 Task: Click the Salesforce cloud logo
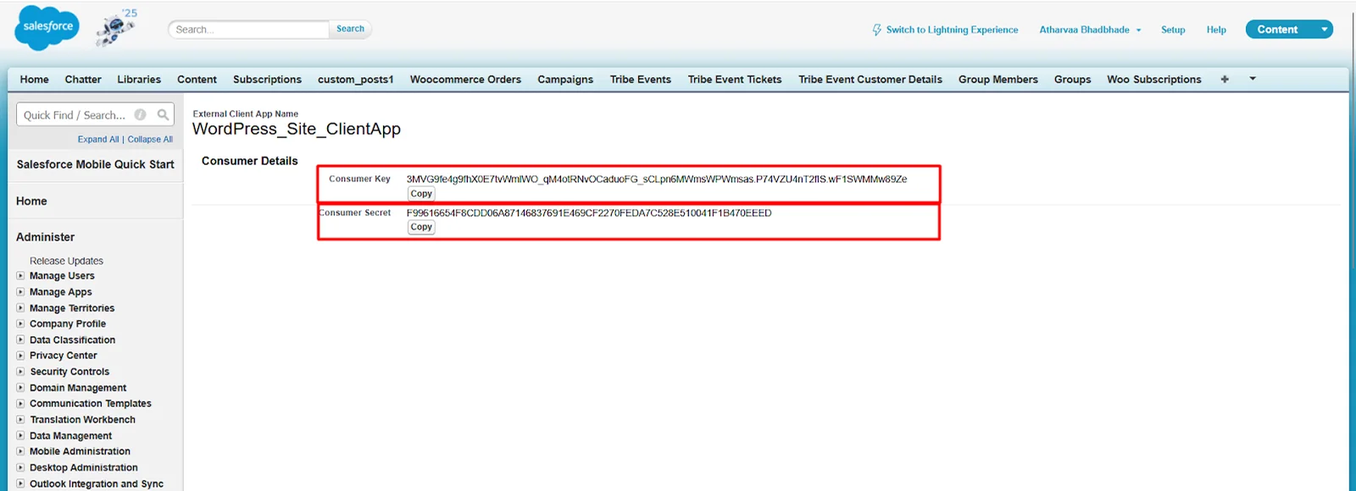click(x=47, y=27)
